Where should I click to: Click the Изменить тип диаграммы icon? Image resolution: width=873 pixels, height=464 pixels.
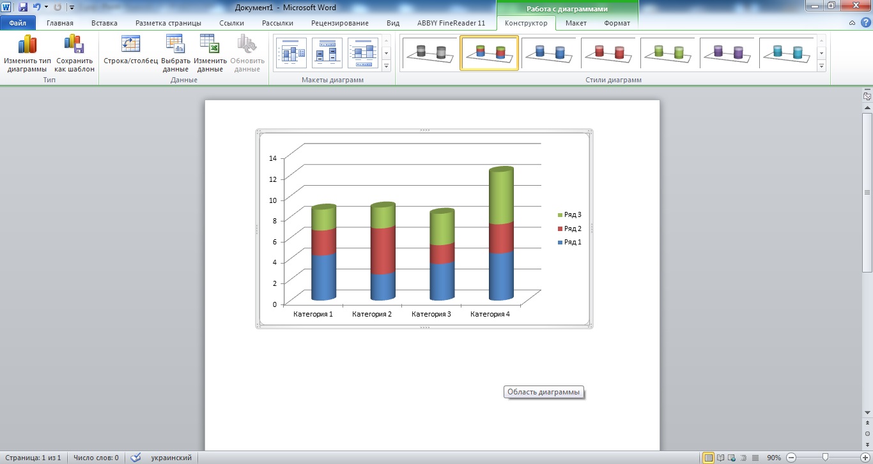pos(27,45)
